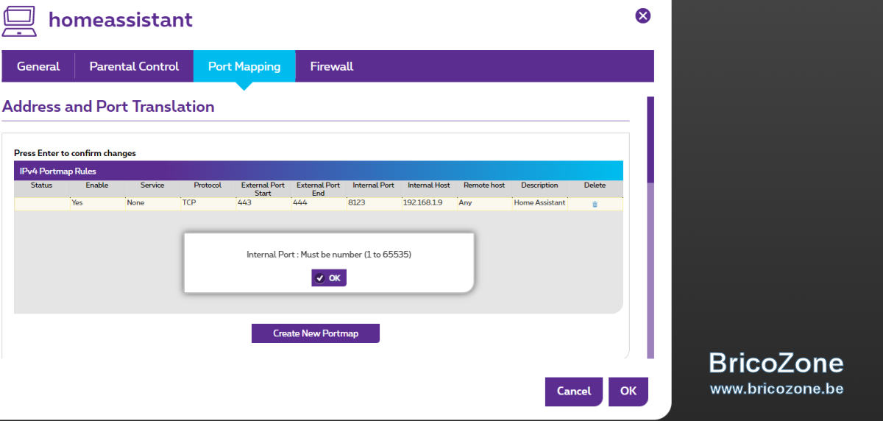This screenshot has height=421, width=883.
Task: Click Cancel at the bottom of the dialog
Action: click(x=574, y=392)
